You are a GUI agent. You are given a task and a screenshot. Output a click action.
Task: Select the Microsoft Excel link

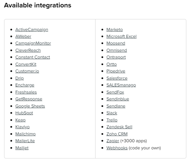pyautogui.click(x=122, y=36)
